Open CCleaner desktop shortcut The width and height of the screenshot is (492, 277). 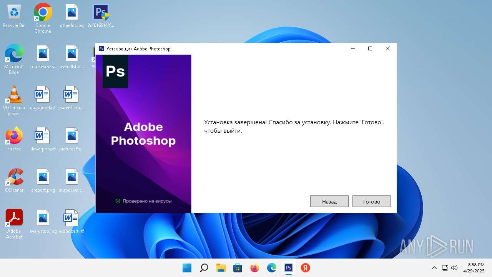[14, 180]
